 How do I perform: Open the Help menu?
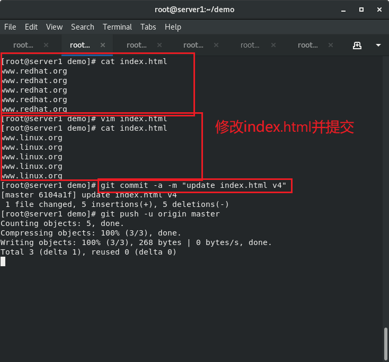[173, 27]
